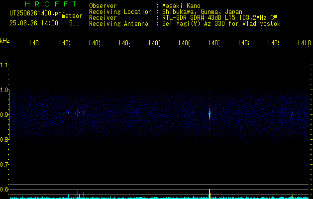This screenshot has height=199, width=313.
Task: Click the time label just before 1410
Action: pos(274,43)
